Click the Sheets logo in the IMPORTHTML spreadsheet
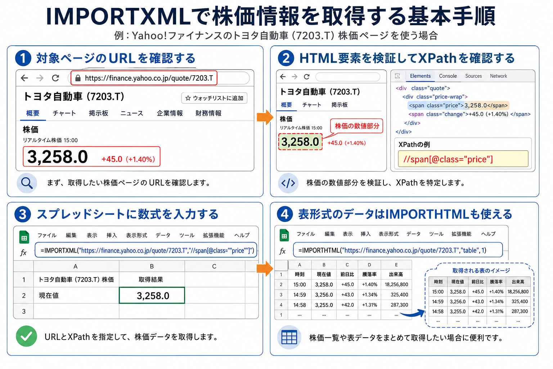Image resolution: width=553 pixels, height=369 pixels. point(284,235)
